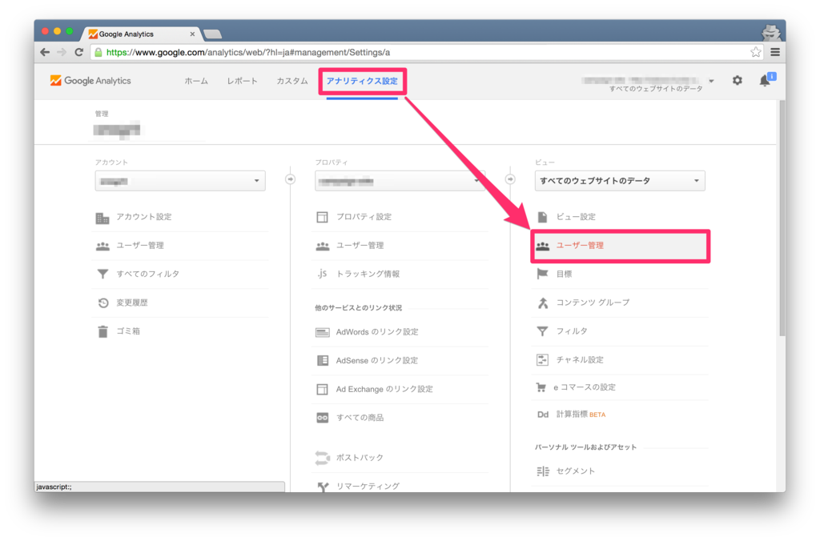820x541 pixels.
Task: Open ユーザー管理 under the ビュー column
Action: tap(580, 246)
